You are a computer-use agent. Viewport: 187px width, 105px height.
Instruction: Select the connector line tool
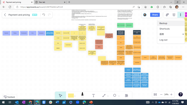[104, 95]
